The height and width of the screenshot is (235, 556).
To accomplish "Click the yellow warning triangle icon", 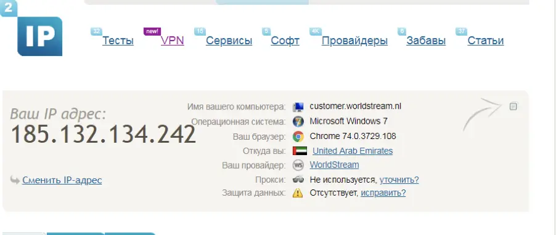I will (298, 193).
